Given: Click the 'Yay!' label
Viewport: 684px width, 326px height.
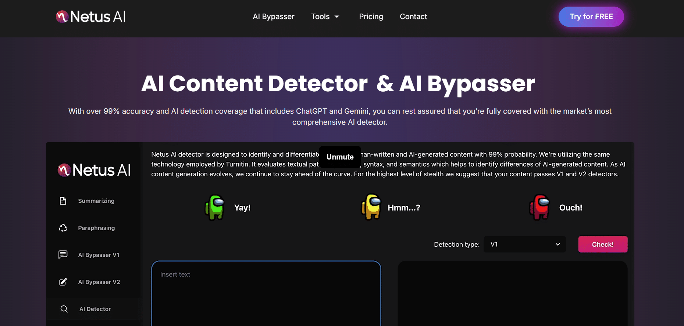Looking at the screenshot, I should [x=242, y=208].
